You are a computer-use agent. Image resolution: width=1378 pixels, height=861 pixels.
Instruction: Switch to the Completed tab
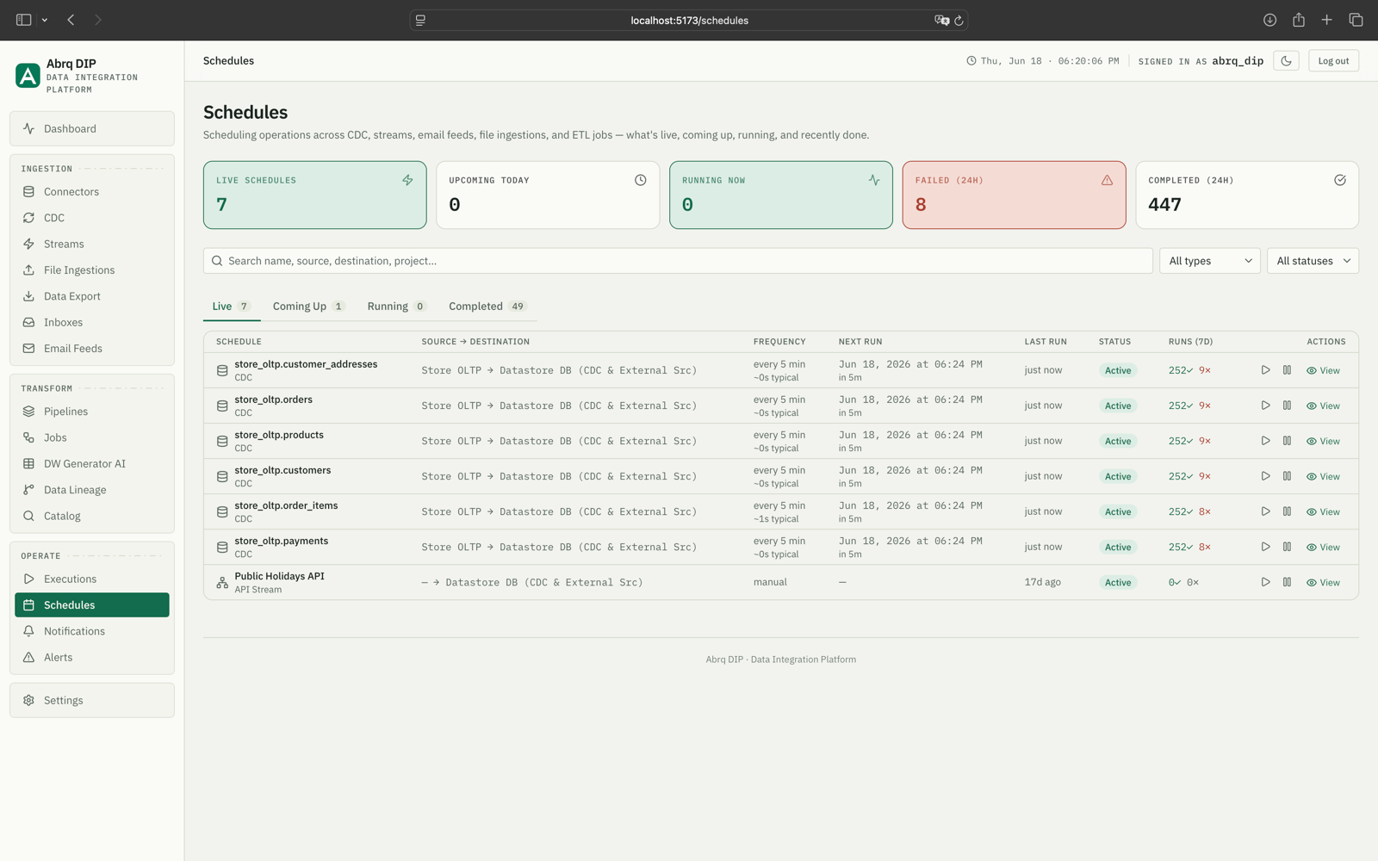point(487,307)
